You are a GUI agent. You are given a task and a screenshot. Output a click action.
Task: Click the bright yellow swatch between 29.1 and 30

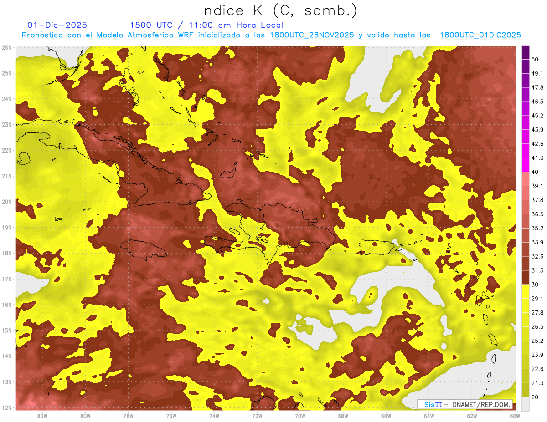[526, 291]
